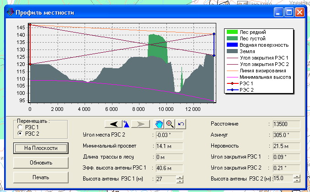Select the magnifier zoom tool
Image resolution: width=310 pixels, height=192 pixels.
pos(170,124)
